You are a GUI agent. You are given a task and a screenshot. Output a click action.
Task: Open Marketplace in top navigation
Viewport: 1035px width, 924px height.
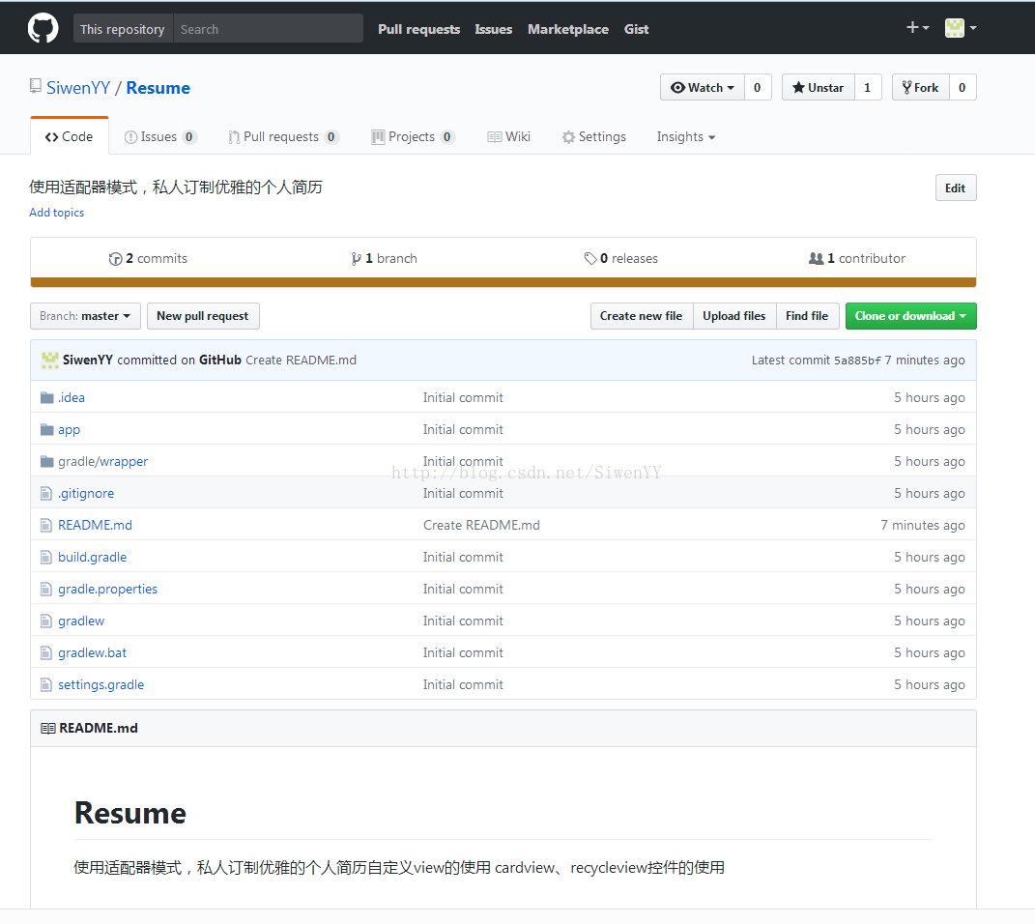coord(568,29)
